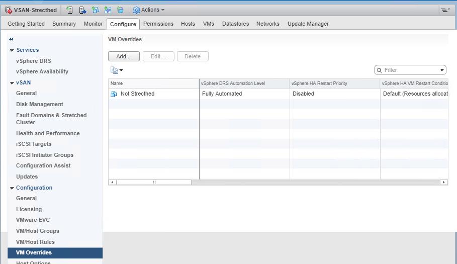The width and height of the screenshot is (457, 264).
Task: Select the Not Strecthed row name
Action: pyautogui.click(x=138, y=94)
